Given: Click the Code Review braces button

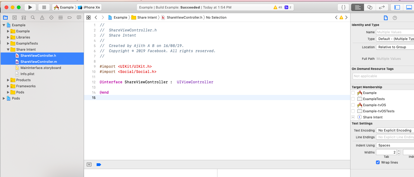Looking at the screenshot, I should [343, 7].
